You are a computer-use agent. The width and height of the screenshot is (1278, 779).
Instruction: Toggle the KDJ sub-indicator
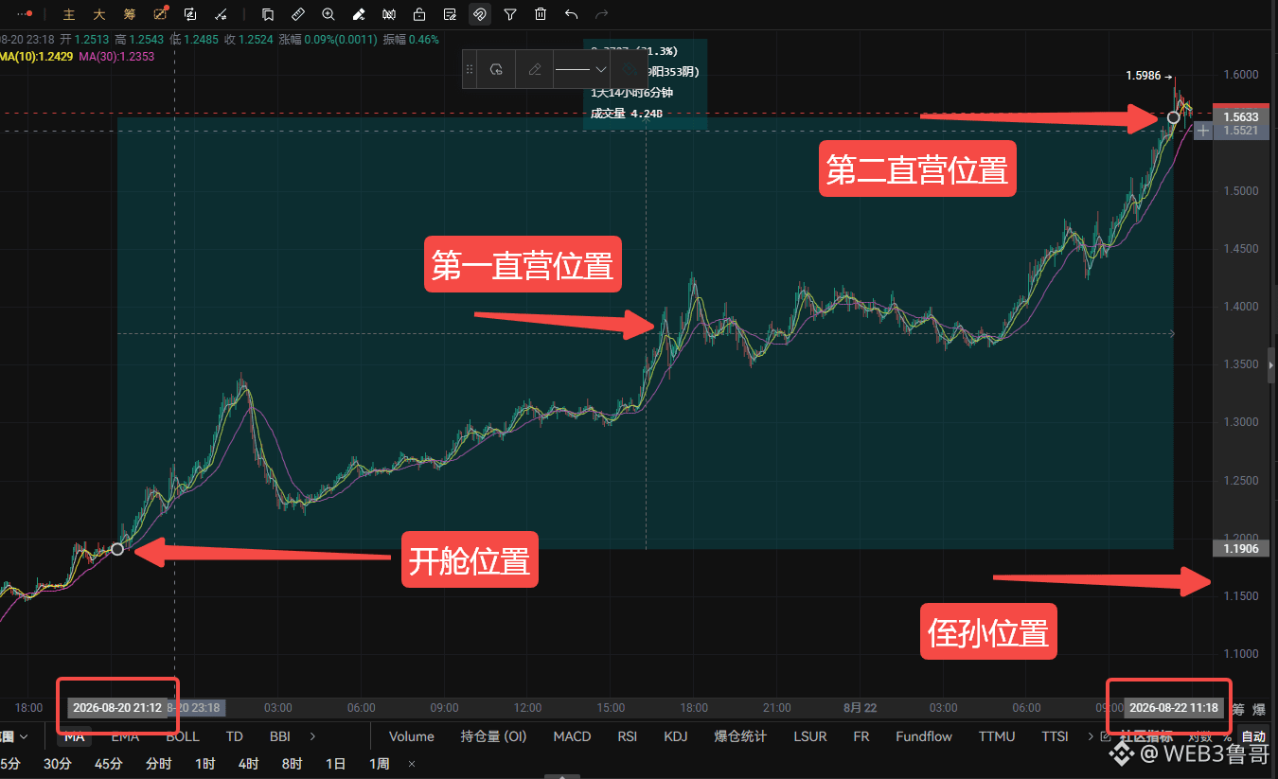tap(676, 736)
